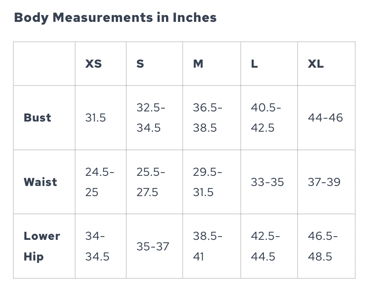The height and width of the screenshot is (299, 380).
Task: Select the XS waist range 24.5-25
Action: point(99,182)
